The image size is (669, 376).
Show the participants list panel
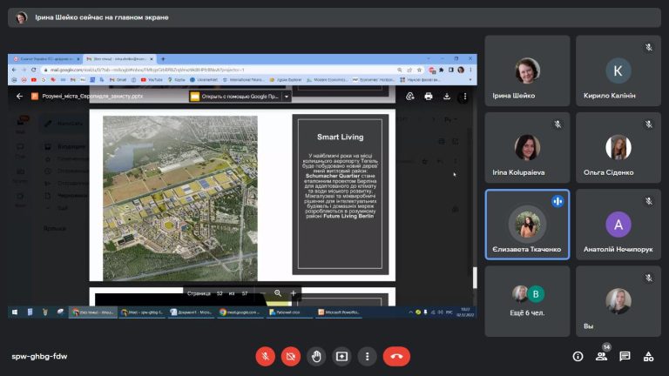[x=602, y=356]
